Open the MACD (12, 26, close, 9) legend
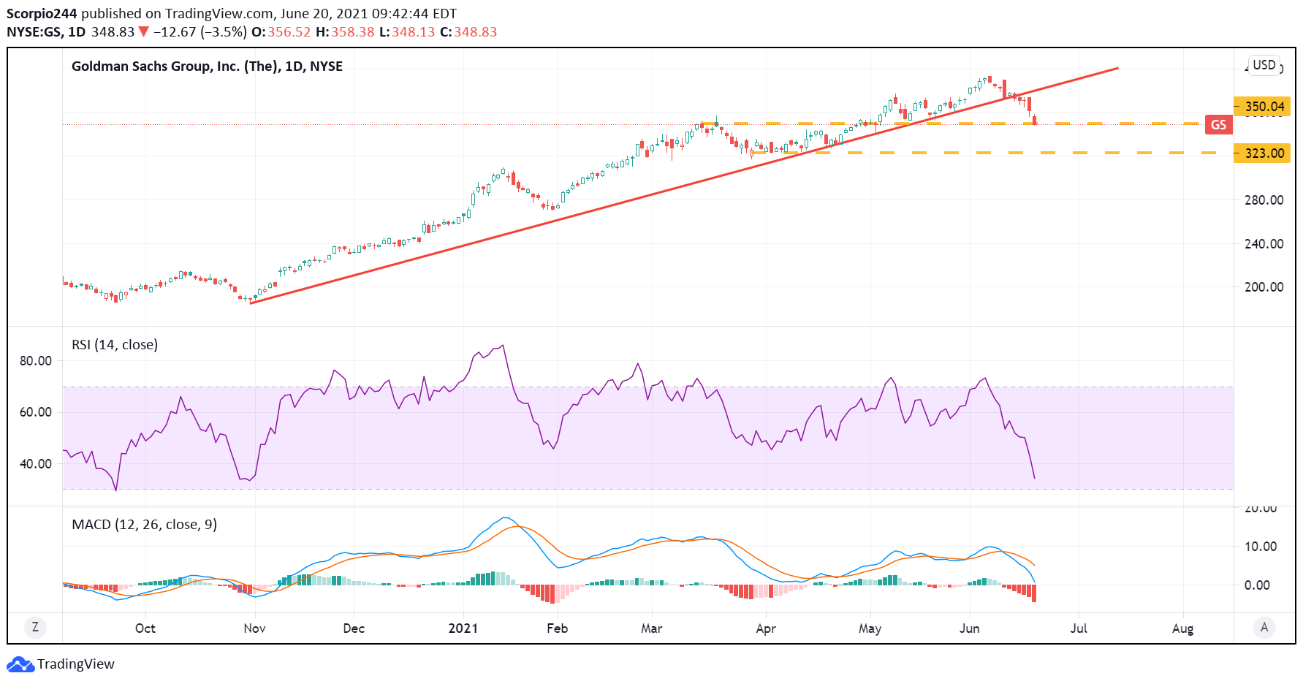The height and width of the screenshot is (684, 1303). click(x=144, y=525)
